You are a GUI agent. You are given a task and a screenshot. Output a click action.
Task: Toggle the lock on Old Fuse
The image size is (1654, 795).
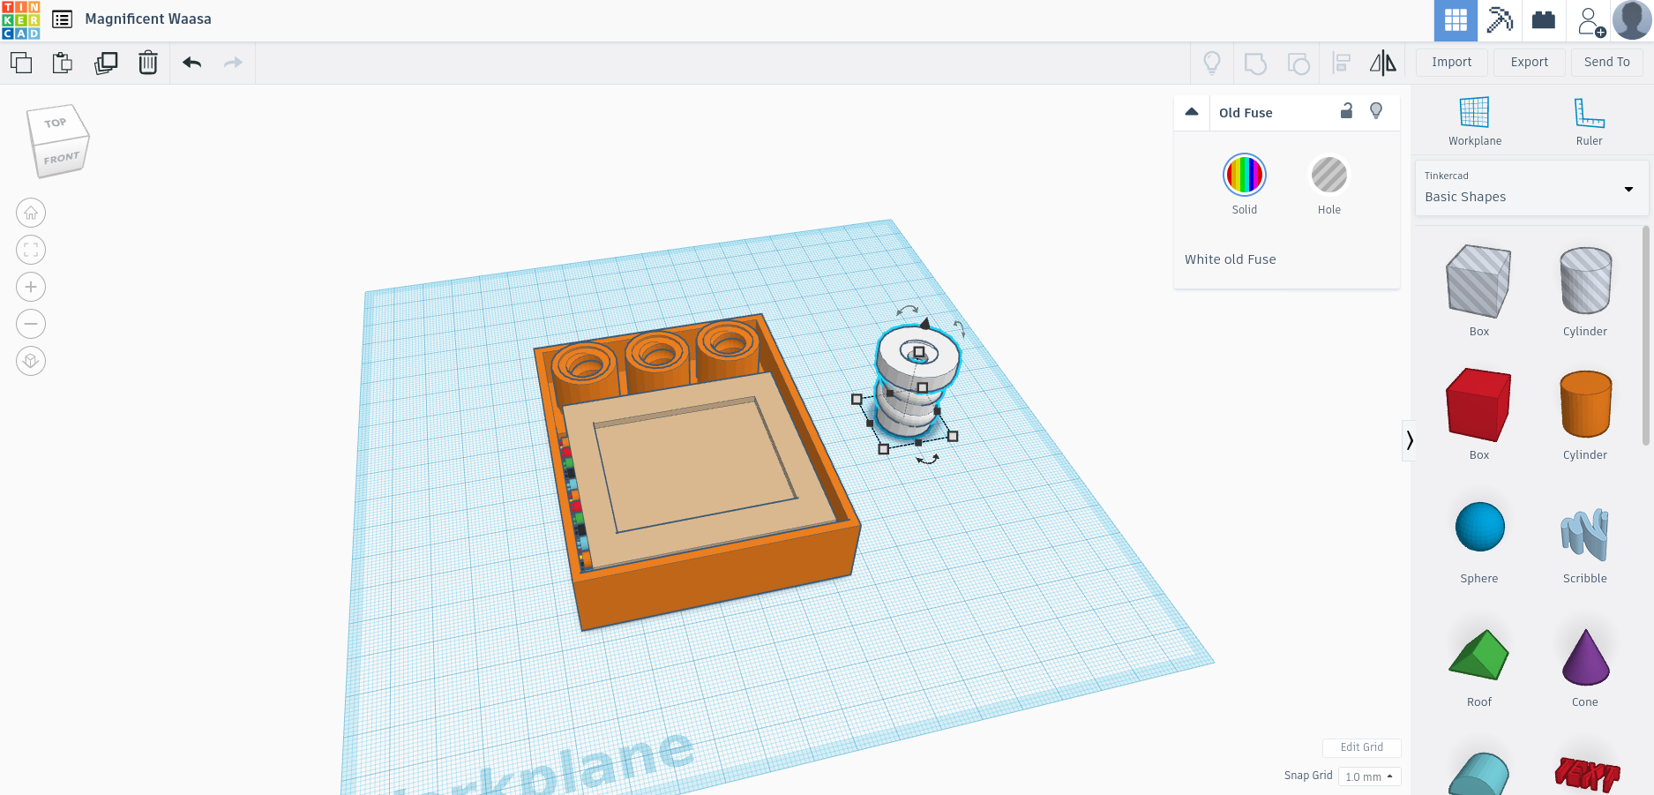(x=1346, y=111)
